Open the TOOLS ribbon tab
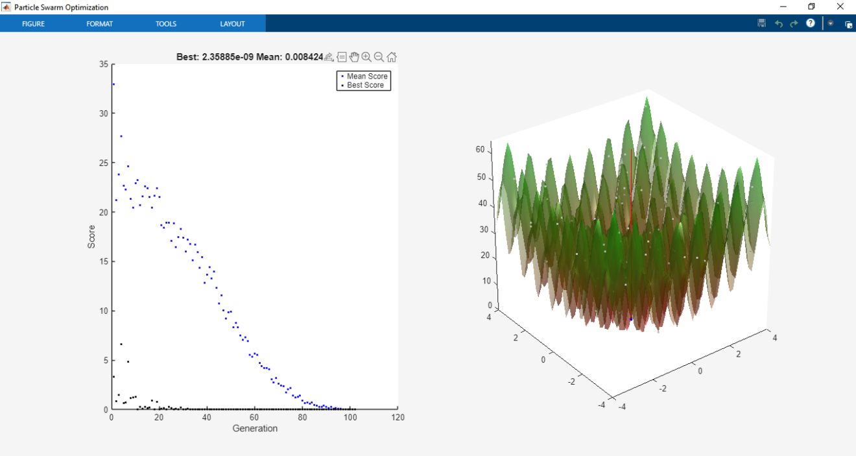Screen dimensions: 856x456 pos(166,23)
